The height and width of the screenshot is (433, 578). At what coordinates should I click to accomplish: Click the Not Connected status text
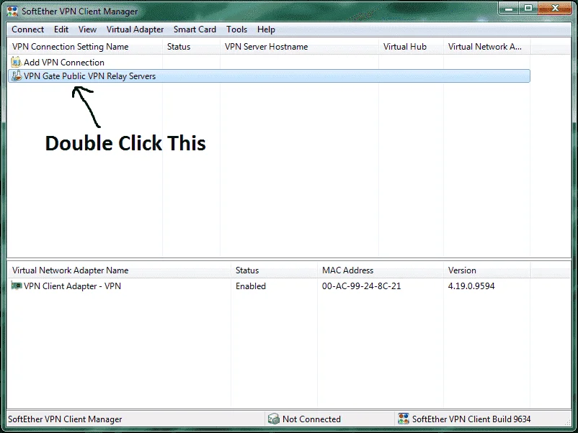coord(311,419)
